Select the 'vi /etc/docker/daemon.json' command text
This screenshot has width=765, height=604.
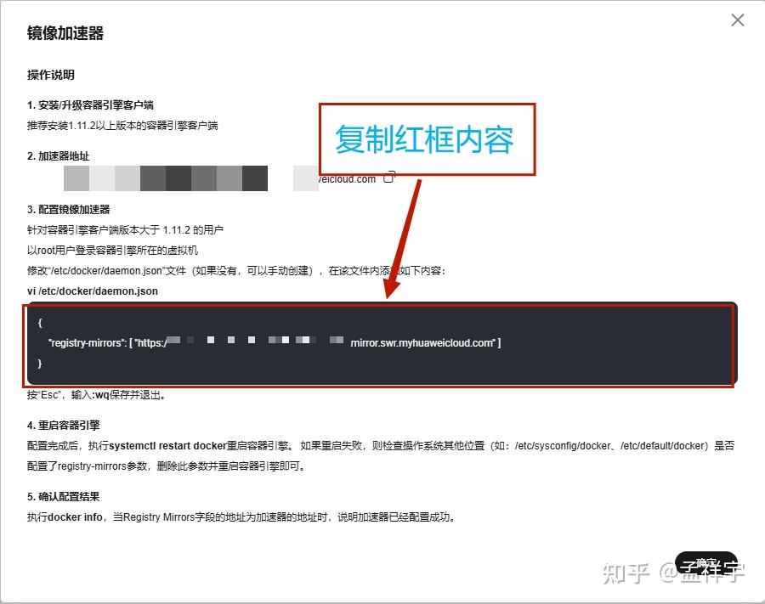pos(93,291)
